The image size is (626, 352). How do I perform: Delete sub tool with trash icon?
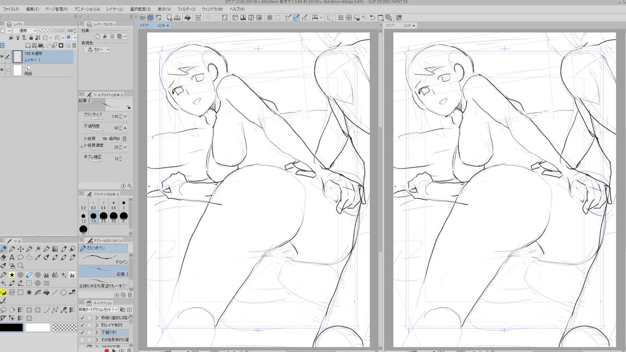[x=130, y=295]
